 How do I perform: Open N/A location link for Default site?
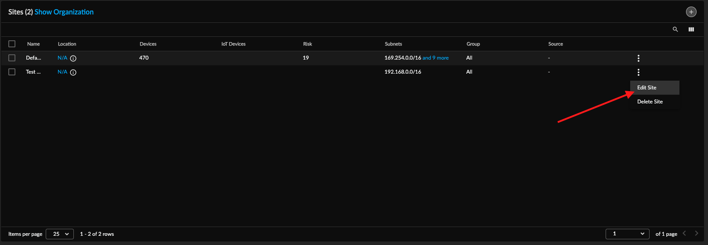click(x=62, y=58)
